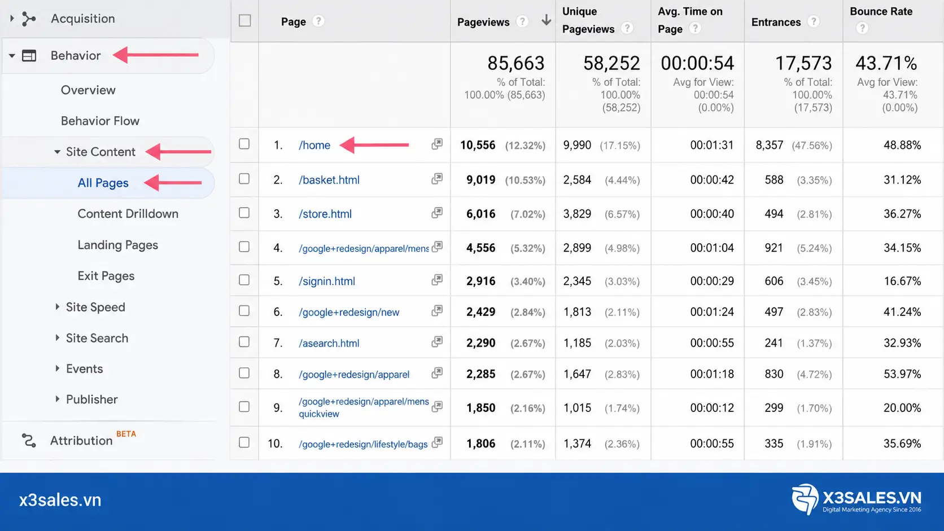This screenshot has width=944, height=531.
Task: Open the Behavior Flow report
Action: pyautogui.click(x=100, y=121)
